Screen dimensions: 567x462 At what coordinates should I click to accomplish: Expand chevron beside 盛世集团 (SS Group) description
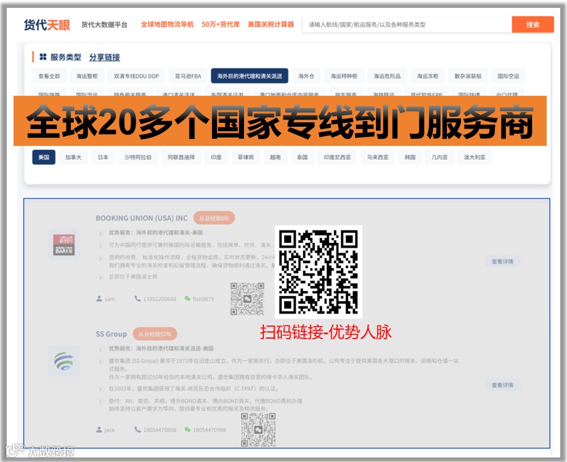[x=100, y=362]
